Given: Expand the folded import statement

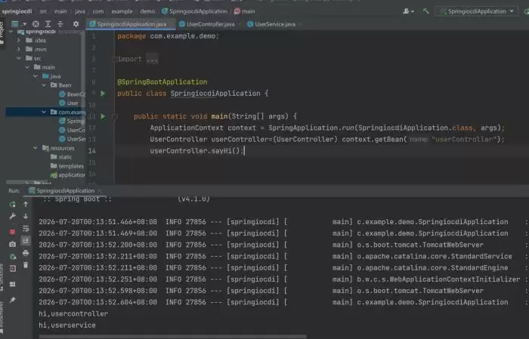Looking at the screenshot, I should point(152,60).
